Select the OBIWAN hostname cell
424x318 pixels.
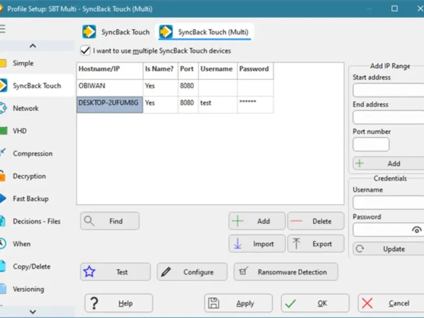[x=110, y=87]
